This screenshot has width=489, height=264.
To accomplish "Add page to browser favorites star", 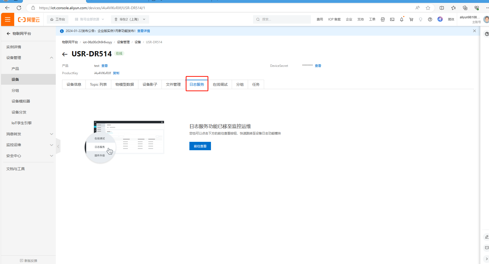I will [x=428, y=8].
